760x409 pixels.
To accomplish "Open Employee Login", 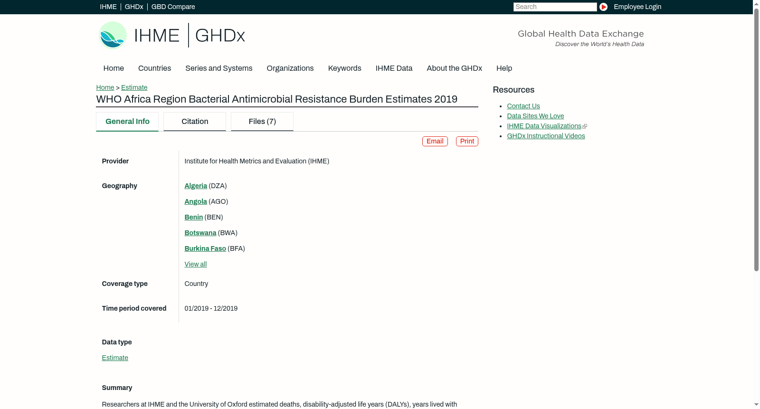I will coord(637,7).
